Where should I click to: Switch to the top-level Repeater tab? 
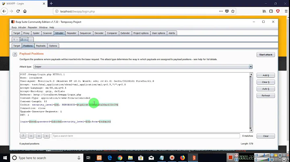(72, 33)
